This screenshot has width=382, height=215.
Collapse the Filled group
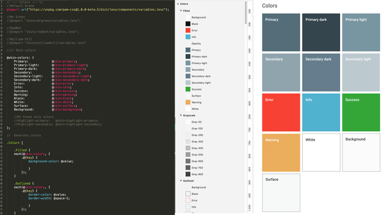tap(181, 11)
